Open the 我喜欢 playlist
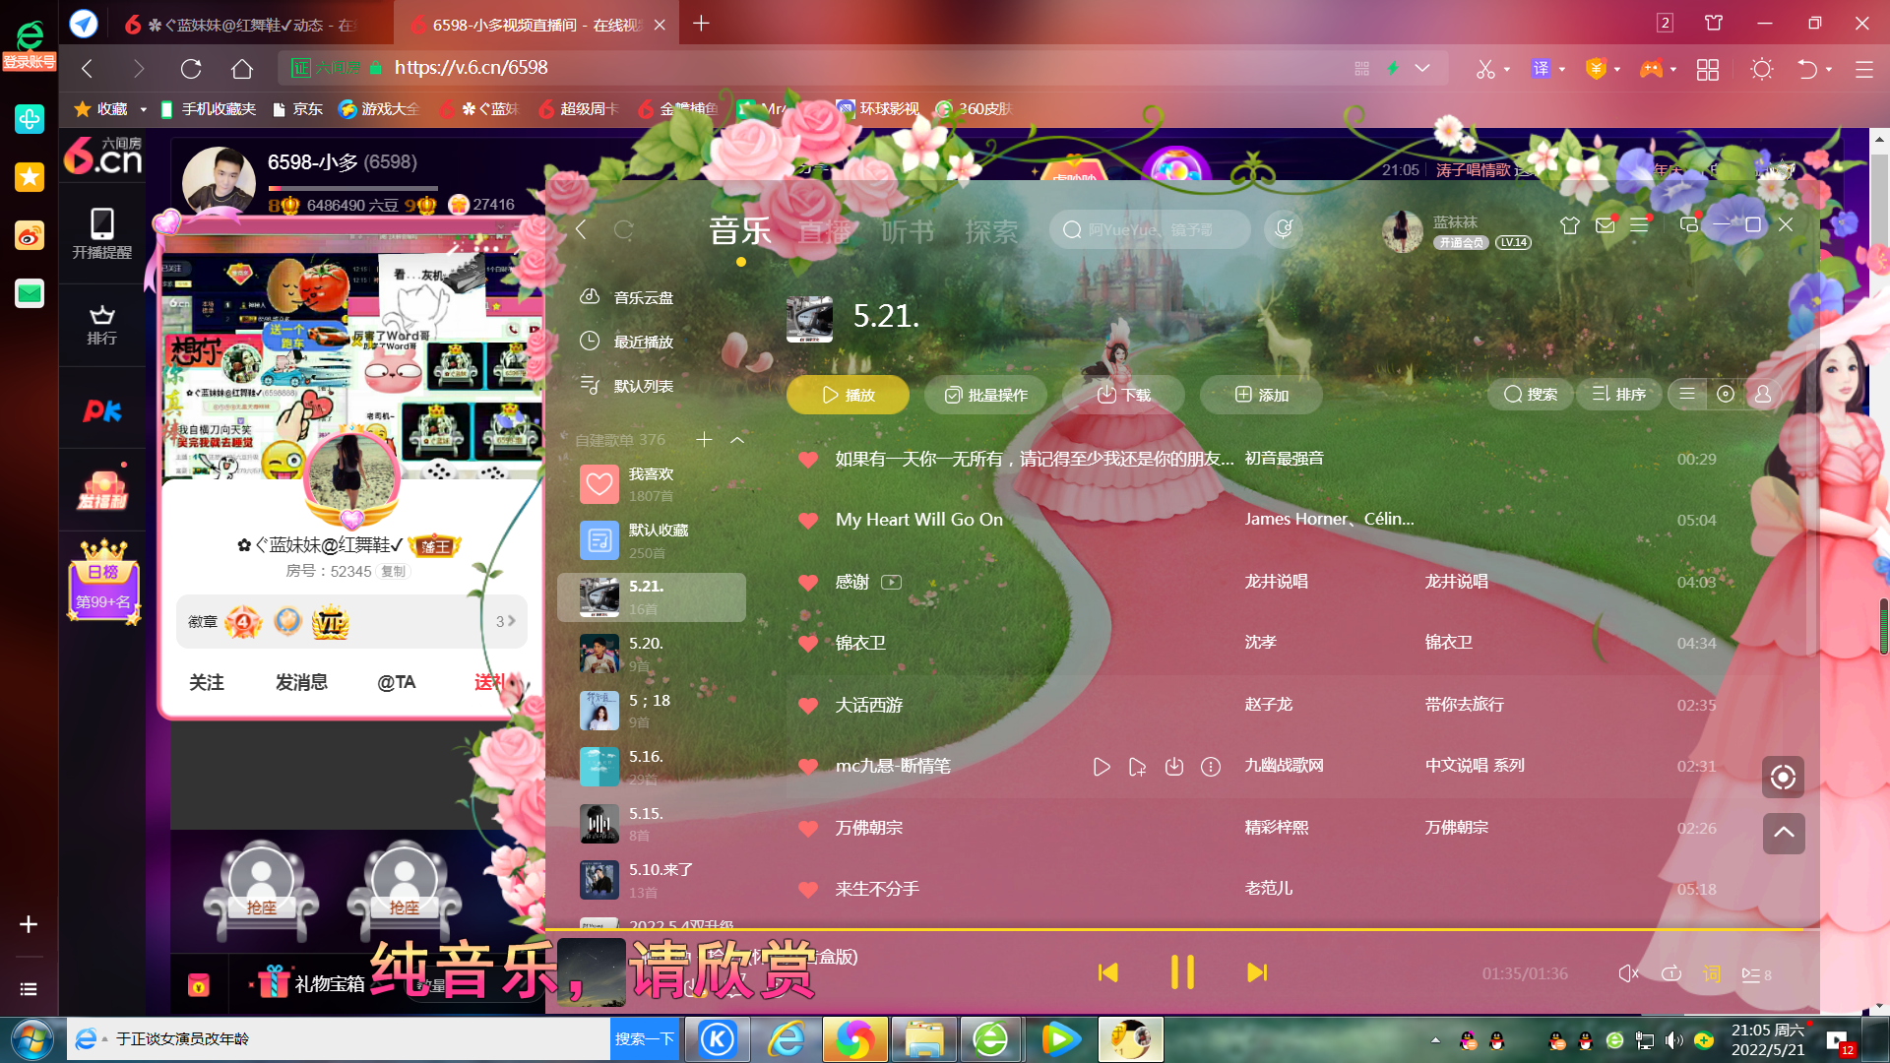The image size is (1890, 1063). pos(651,484)
